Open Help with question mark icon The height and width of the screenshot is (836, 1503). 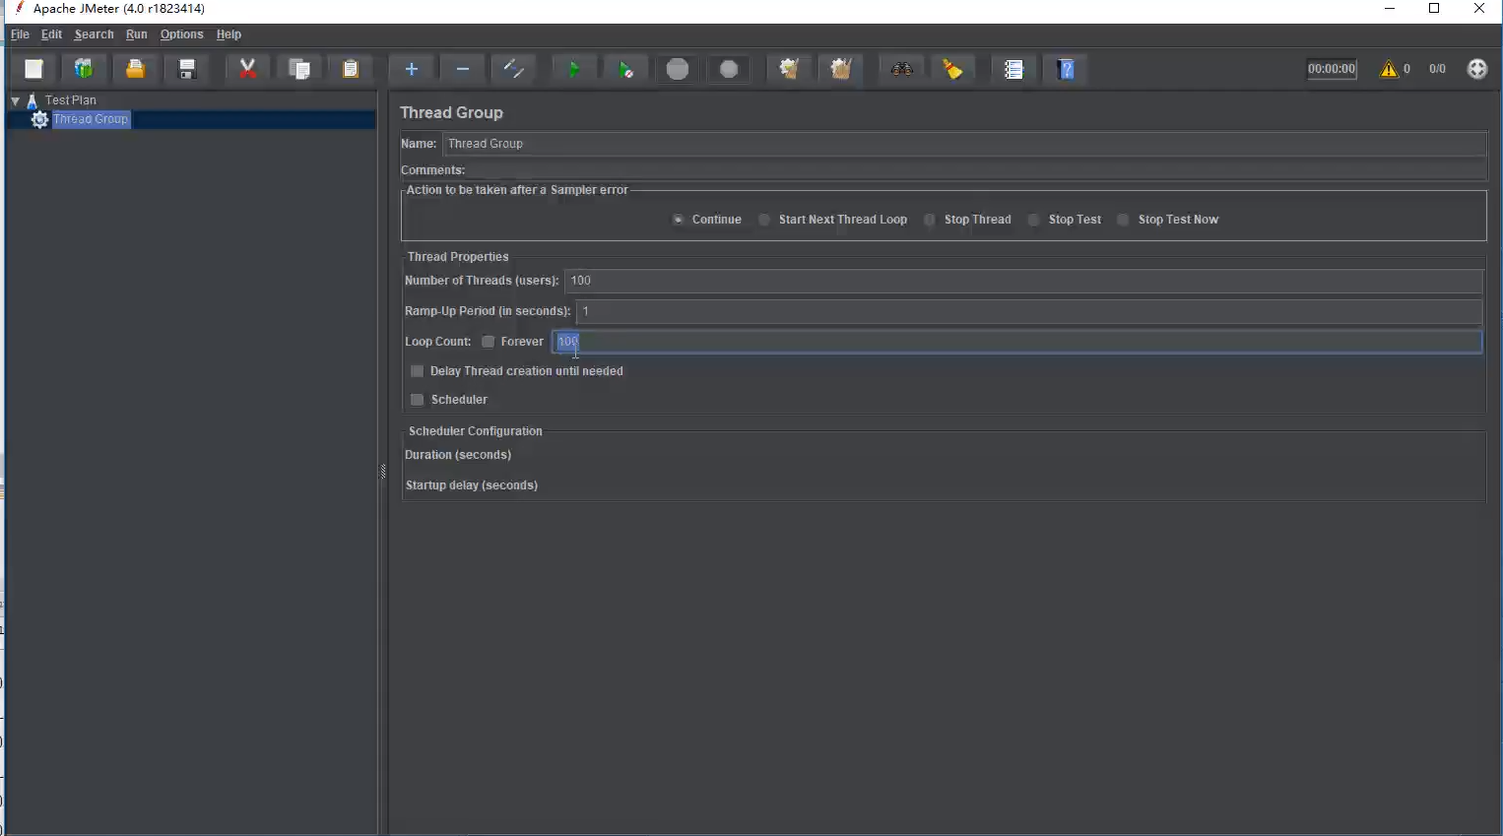pyautogui.click(x=1066, y=69)
